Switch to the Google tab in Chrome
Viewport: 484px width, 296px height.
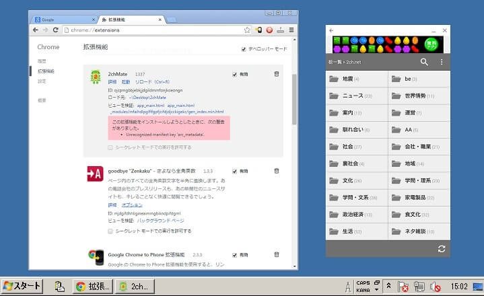pos(63,20)
